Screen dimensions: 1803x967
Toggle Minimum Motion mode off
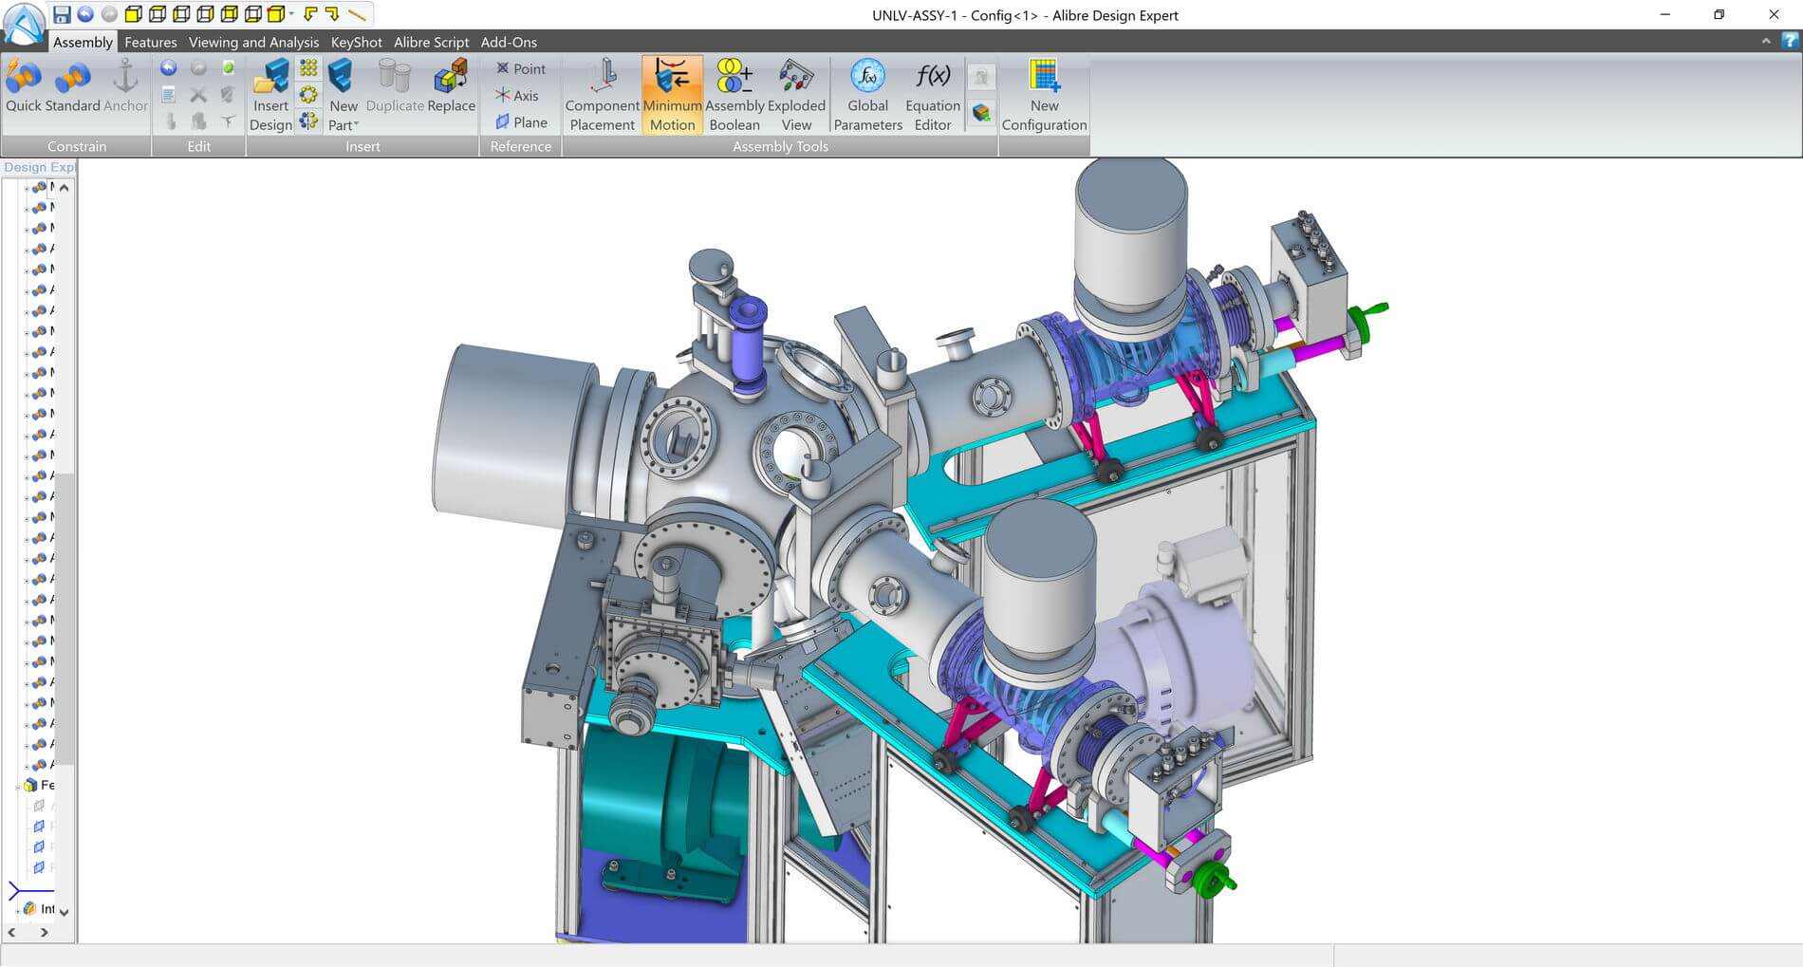[x=672, y=95]
